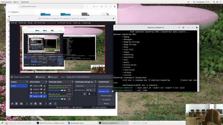This screenshot has height=125, width=223.
Task: Hide selected screen capture source eye icon
Action: click(x=41, y=96)
